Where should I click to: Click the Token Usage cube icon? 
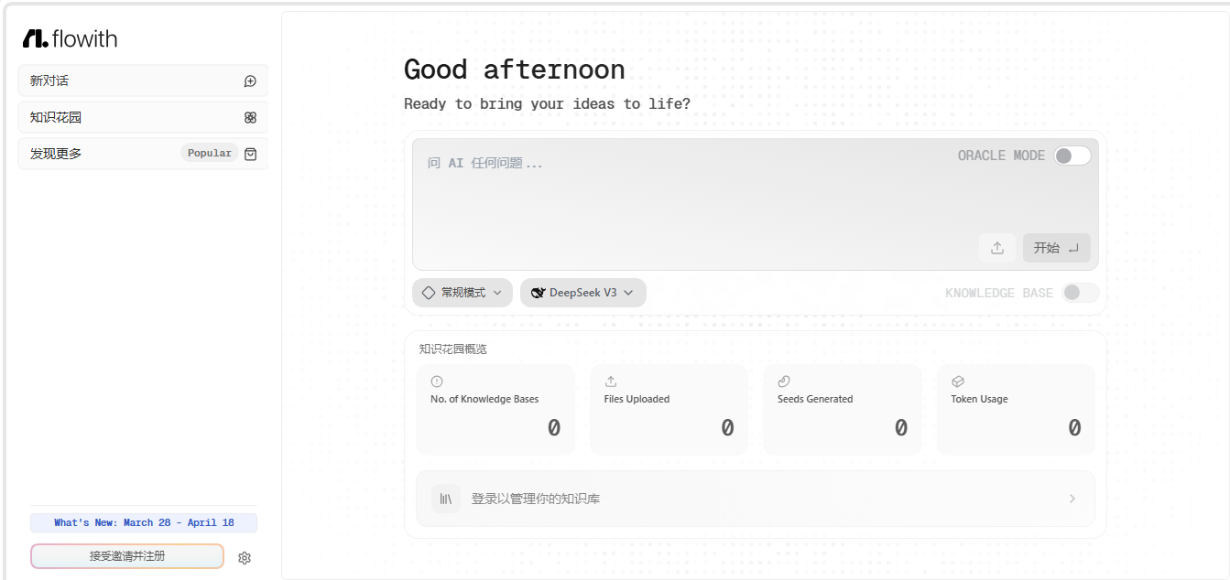tap(957, 381)
